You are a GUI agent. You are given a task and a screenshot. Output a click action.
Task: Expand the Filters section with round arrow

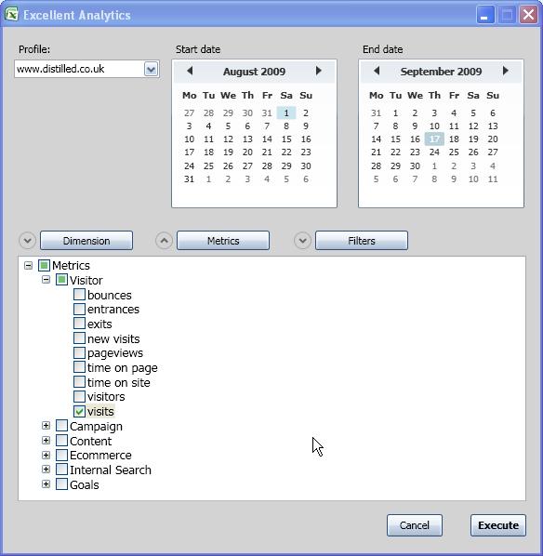click(x=302, y=241)
